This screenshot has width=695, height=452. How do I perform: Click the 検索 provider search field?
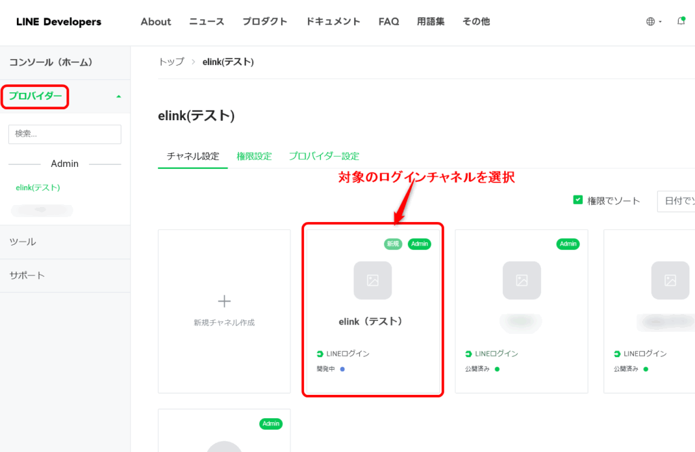64,134
